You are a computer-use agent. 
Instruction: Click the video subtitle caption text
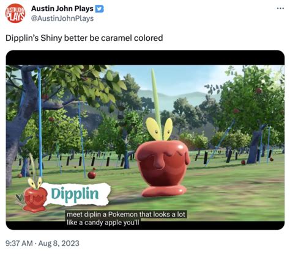point(126,218)
